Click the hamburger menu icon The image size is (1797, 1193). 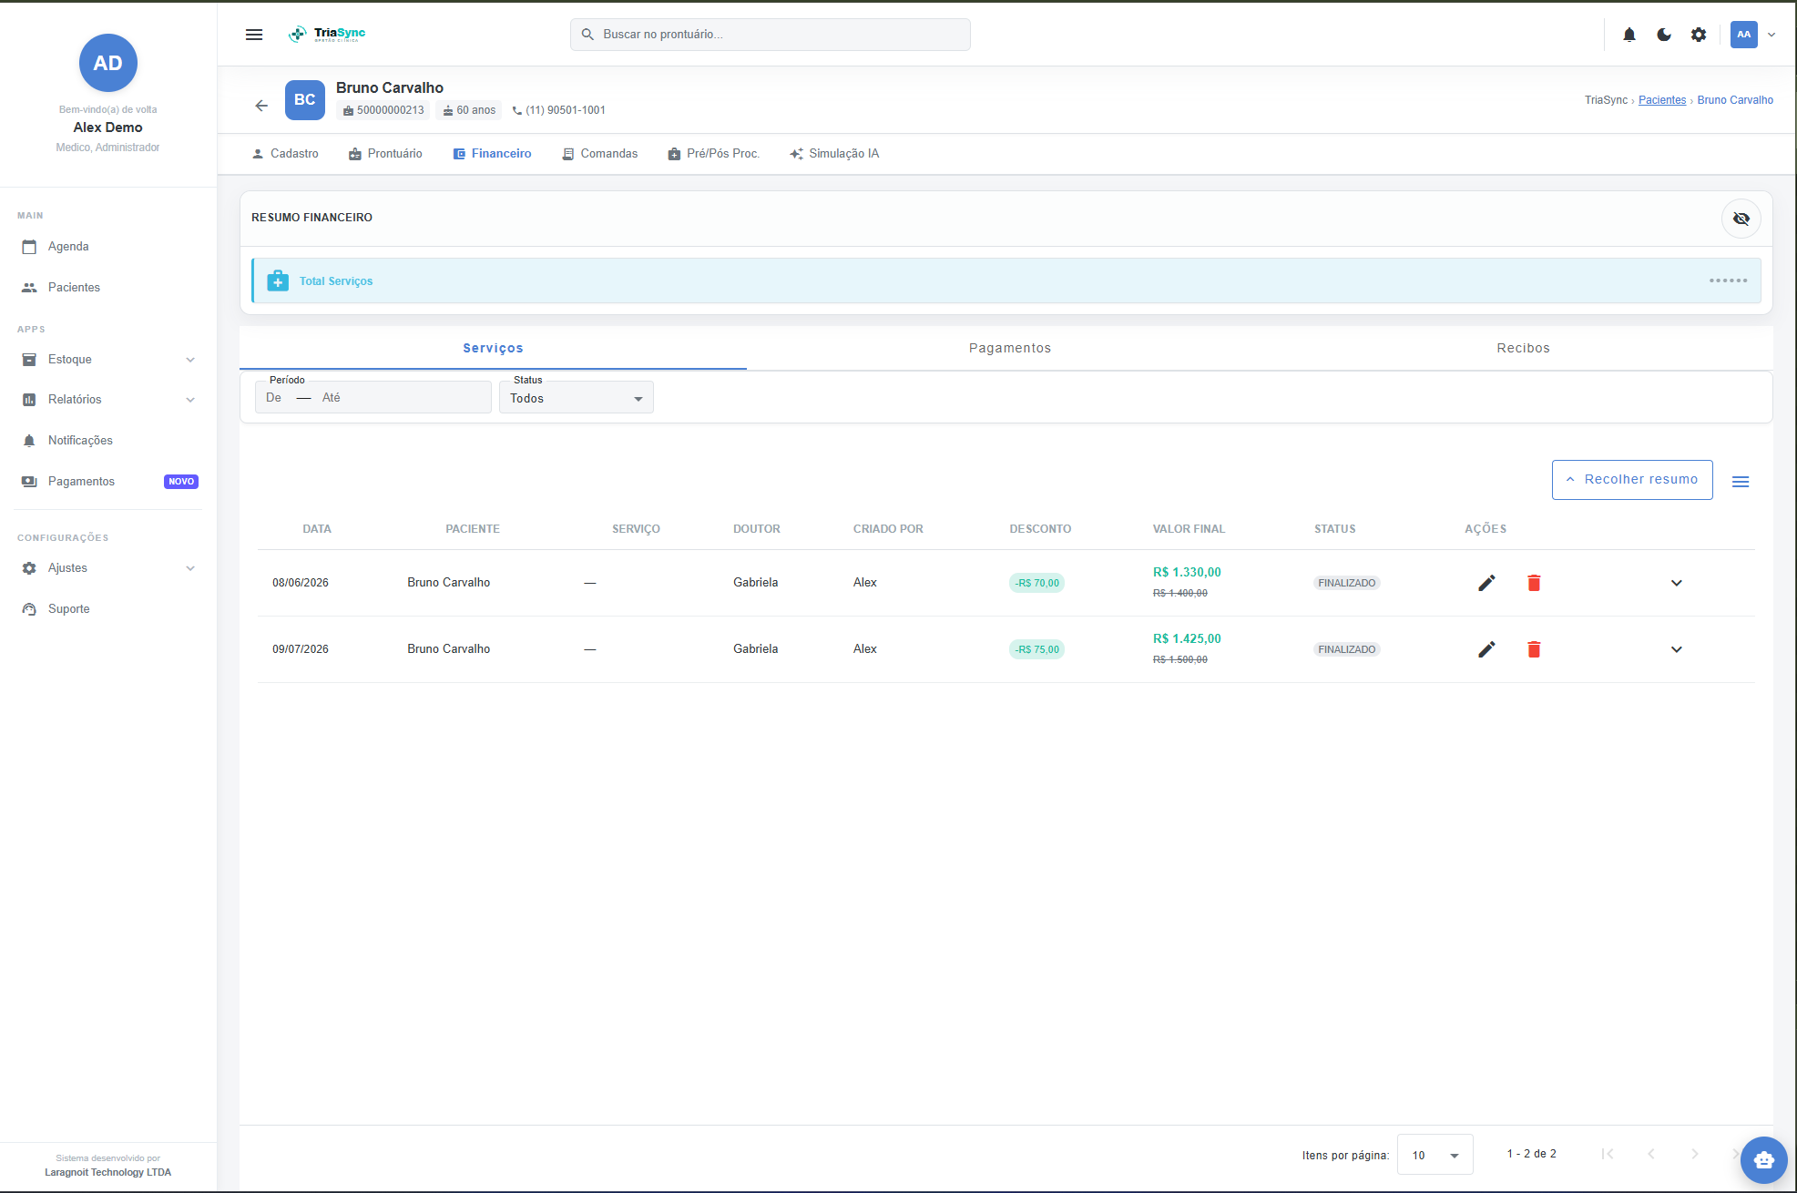point(254,35)
